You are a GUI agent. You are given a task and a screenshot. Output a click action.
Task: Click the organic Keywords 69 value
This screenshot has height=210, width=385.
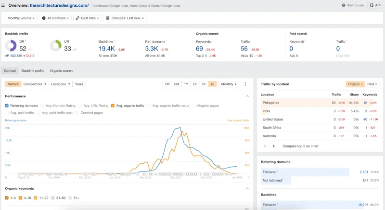click(x=199, y=49)
